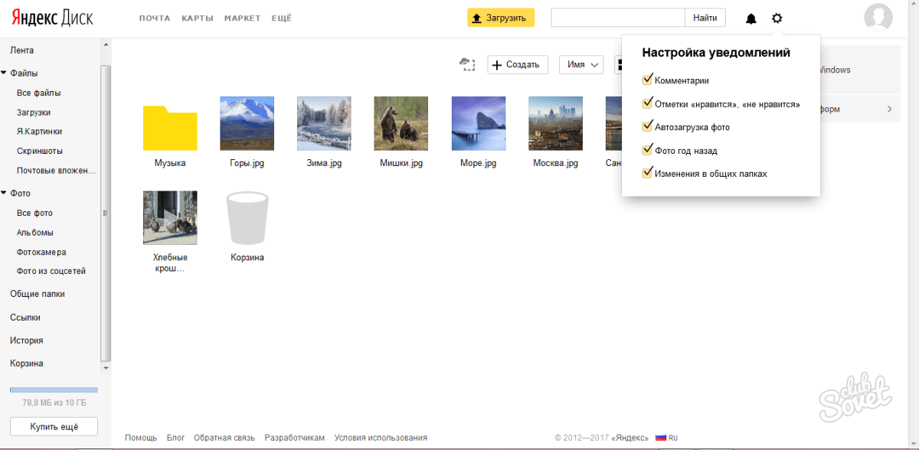
Task: Click the notifications bell icon
Action: 751,18
